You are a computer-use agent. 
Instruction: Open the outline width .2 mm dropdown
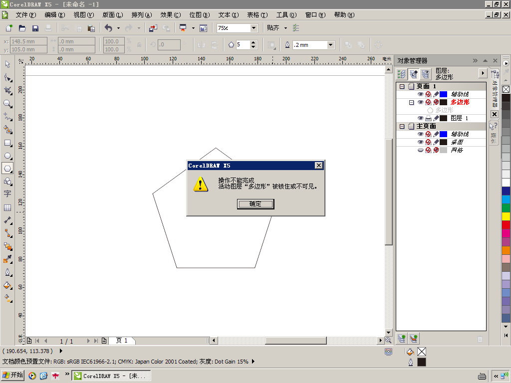pyautogui.click(x=331, y=45)
